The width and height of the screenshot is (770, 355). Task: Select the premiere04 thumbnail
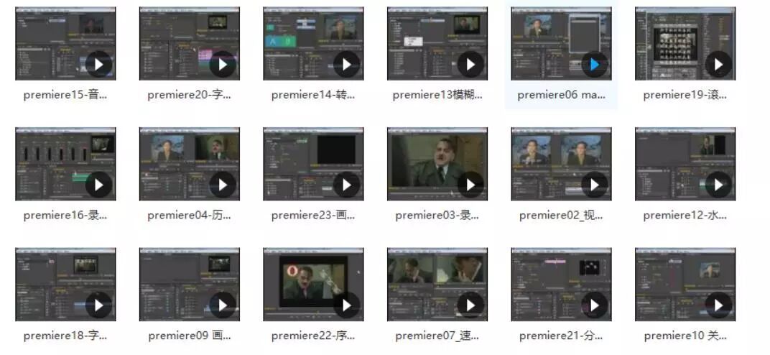click(190, 164)
